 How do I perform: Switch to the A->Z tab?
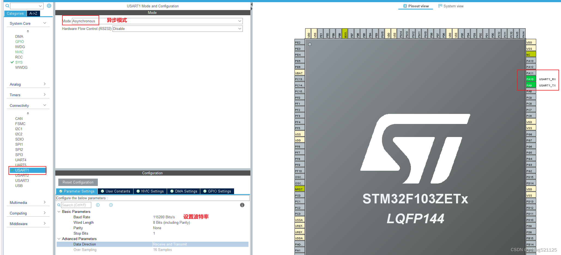point(33,13)
